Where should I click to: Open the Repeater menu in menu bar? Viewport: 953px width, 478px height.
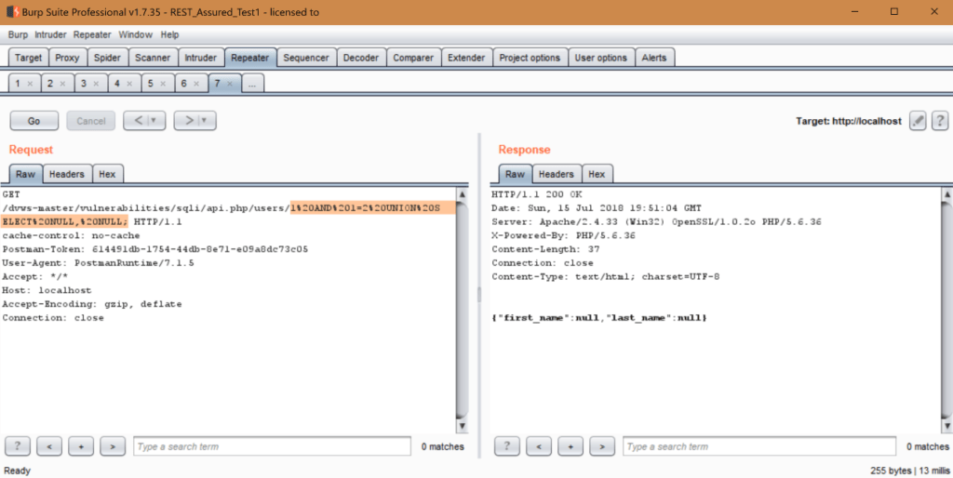[91, 34]
